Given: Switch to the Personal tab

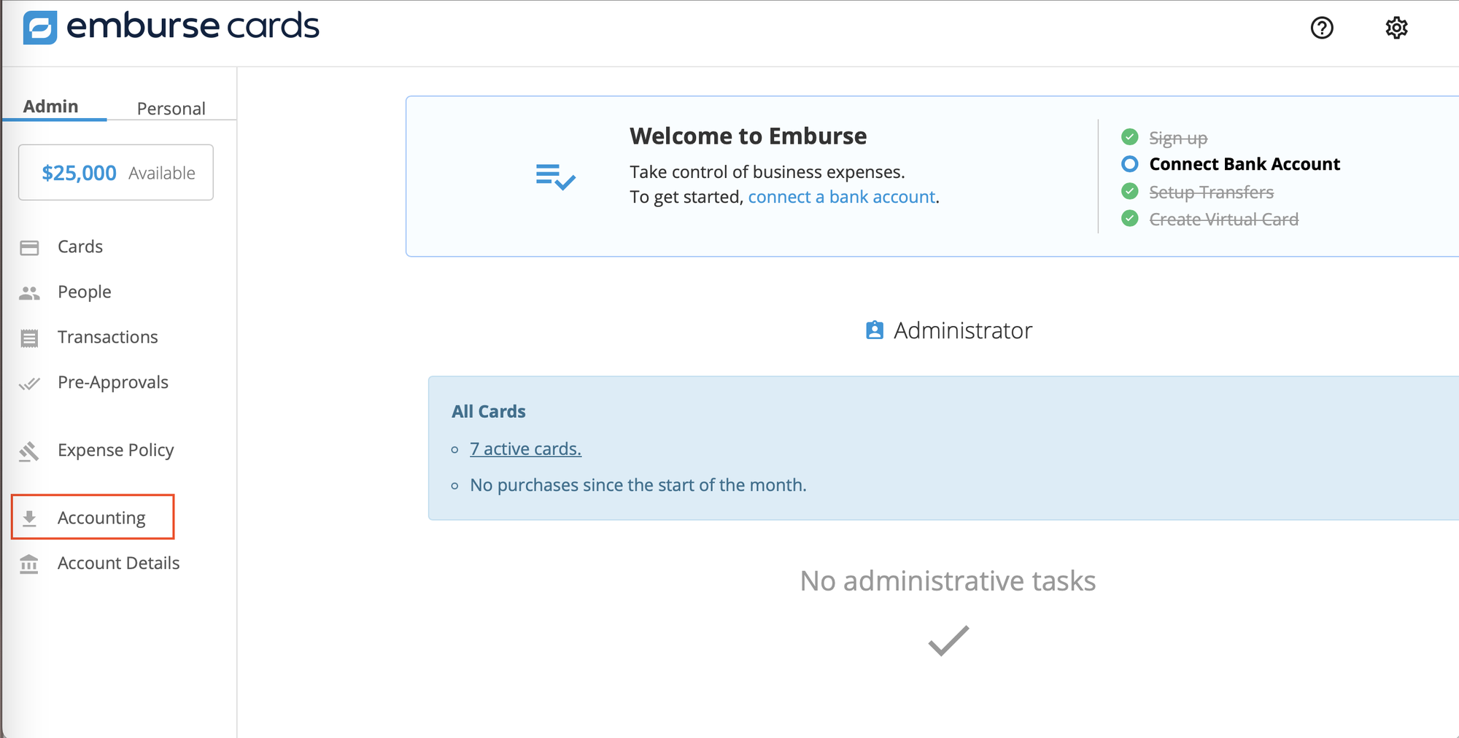Looking at the screenshot, I should click(x=171, y=108).
